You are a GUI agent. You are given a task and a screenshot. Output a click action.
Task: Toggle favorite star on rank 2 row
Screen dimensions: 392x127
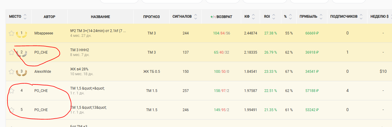tap(11, 52)
